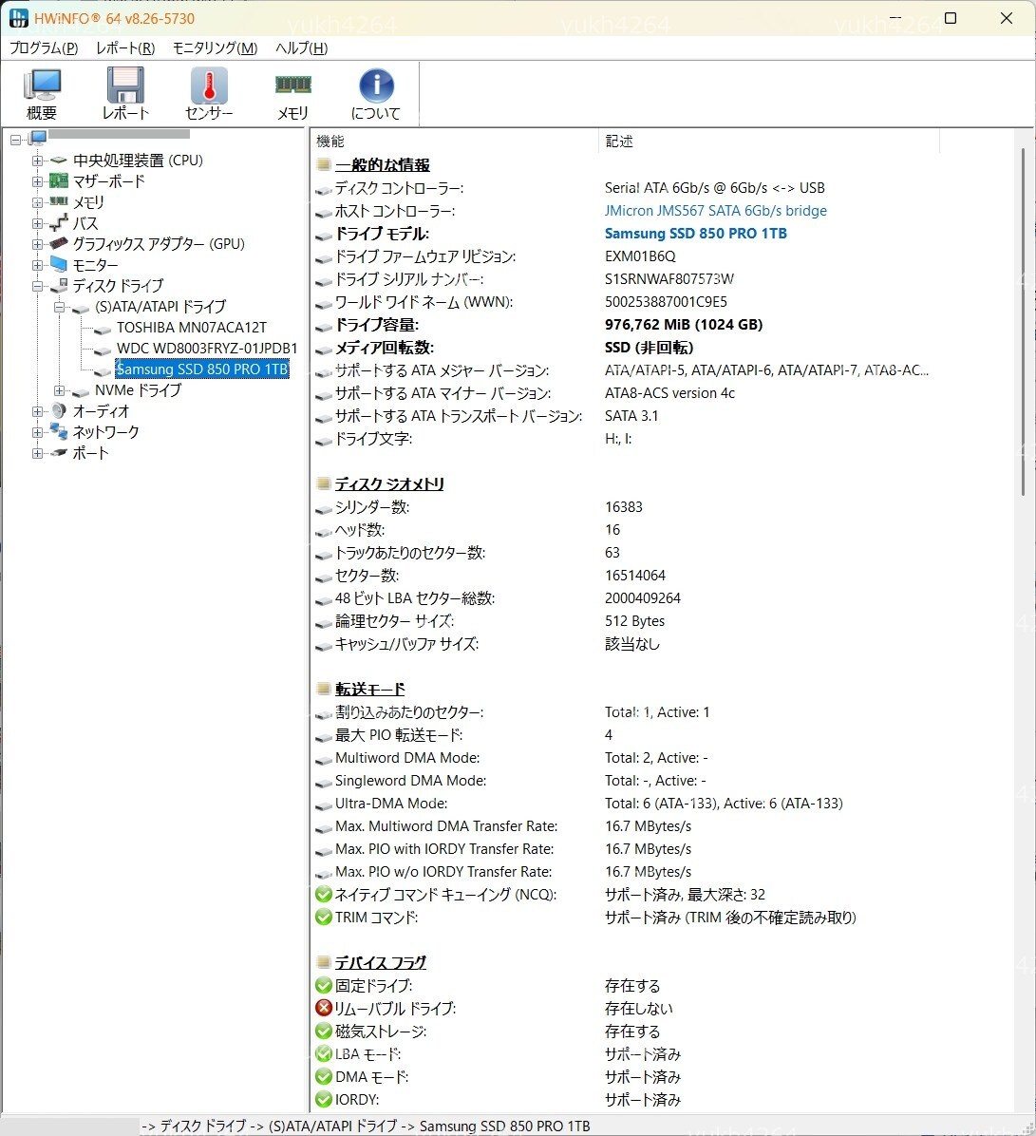Select TOSHIBA MN07ACA12T drive in tree

pyautogui.click(x=191, y=328)
